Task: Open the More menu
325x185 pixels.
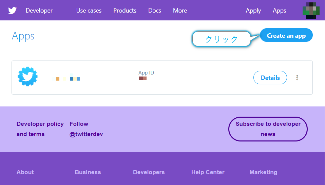Action: tap(180, 11)
